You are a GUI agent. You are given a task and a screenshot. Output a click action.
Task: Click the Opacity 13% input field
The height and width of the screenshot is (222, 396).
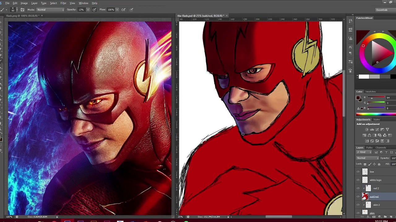[81, 10]
